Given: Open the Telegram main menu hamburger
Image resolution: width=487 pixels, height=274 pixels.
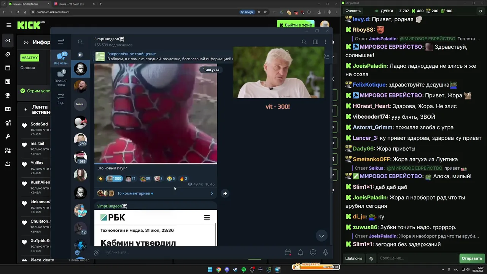Looking at the screenshot, I should (60, 42).
